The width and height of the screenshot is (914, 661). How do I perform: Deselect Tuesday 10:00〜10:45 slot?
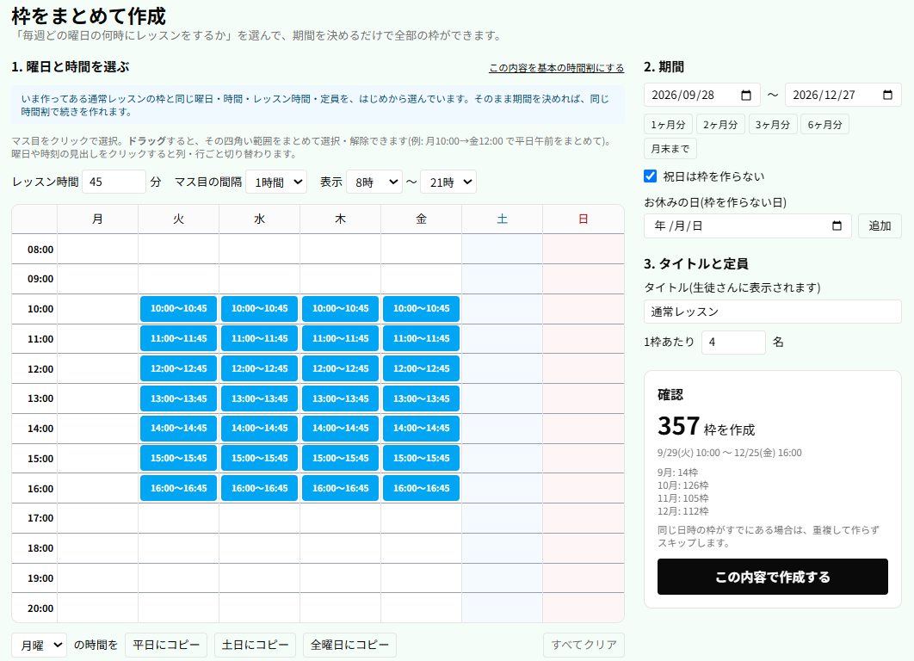click(178, 309)
